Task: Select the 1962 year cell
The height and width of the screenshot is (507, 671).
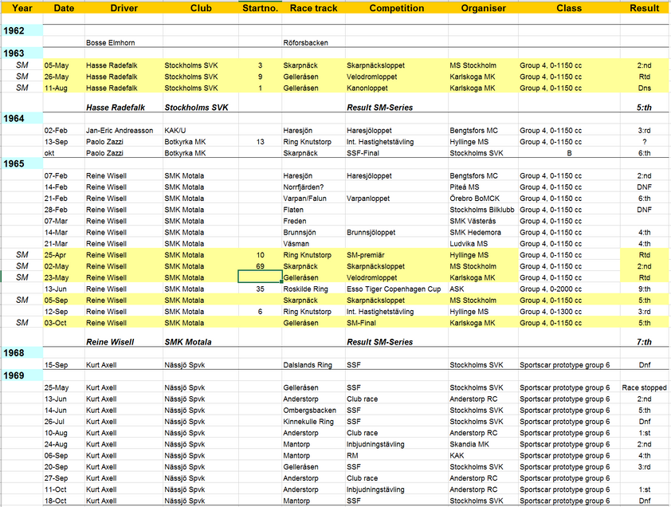Action: pos(22,30)
